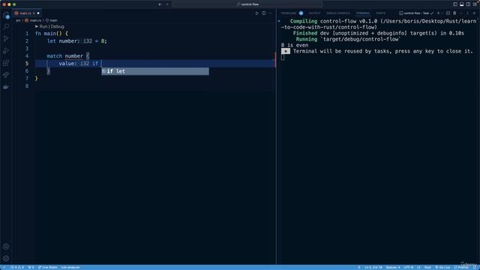This screenshot has width=480, height=270.
Task: Click Spaces: 4 indentation setting
Action: click(393, 267)
